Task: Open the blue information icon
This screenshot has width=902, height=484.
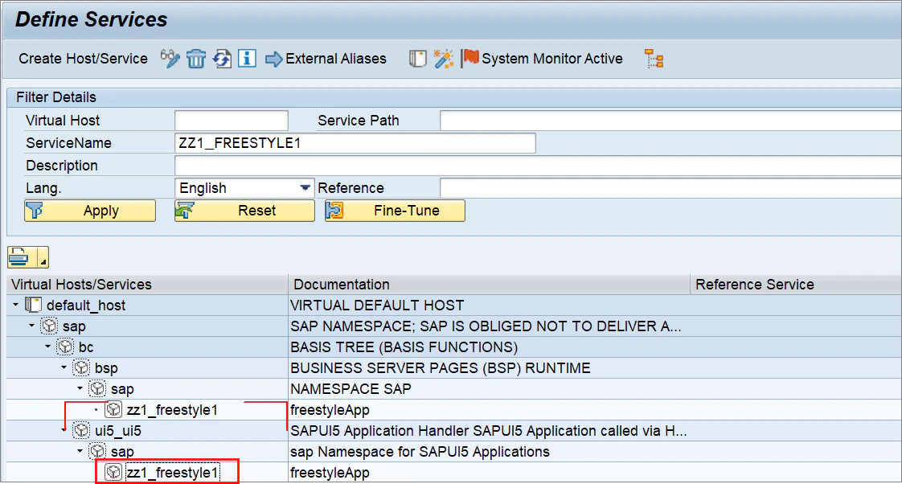Action: pyautogui.click(x=248, y=59)
